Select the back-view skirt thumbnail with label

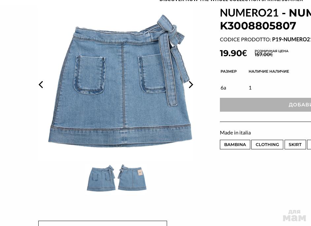132,177
